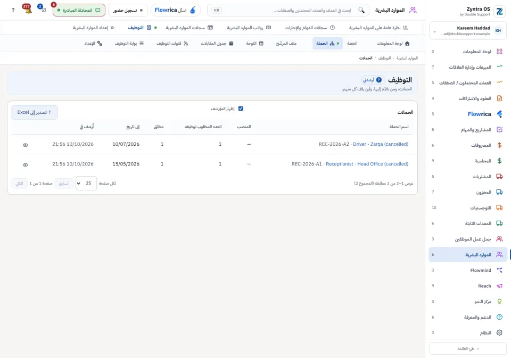This screenshot has height=358, width=511.
Task: Click the العقود والاشتراكات document icon
Action: (x=499, y=98)
